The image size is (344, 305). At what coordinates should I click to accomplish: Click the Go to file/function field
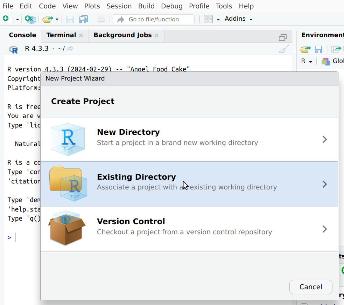click(x=154, y=19)
